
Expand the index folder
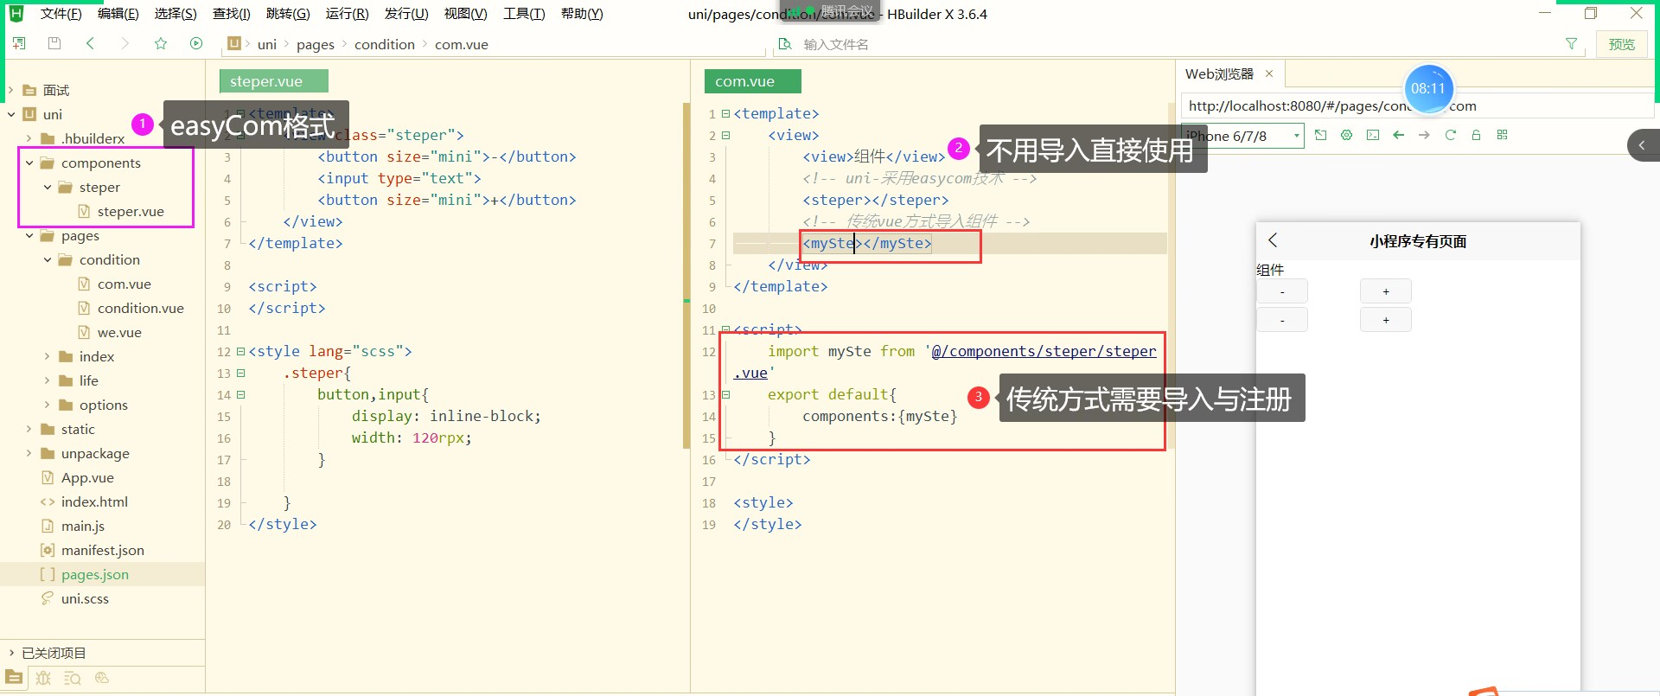(48, 356)
